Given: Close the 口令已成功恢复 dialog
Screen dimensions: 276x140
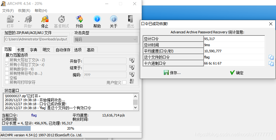Looking at the screenshot, I should (x=271, y=24).
